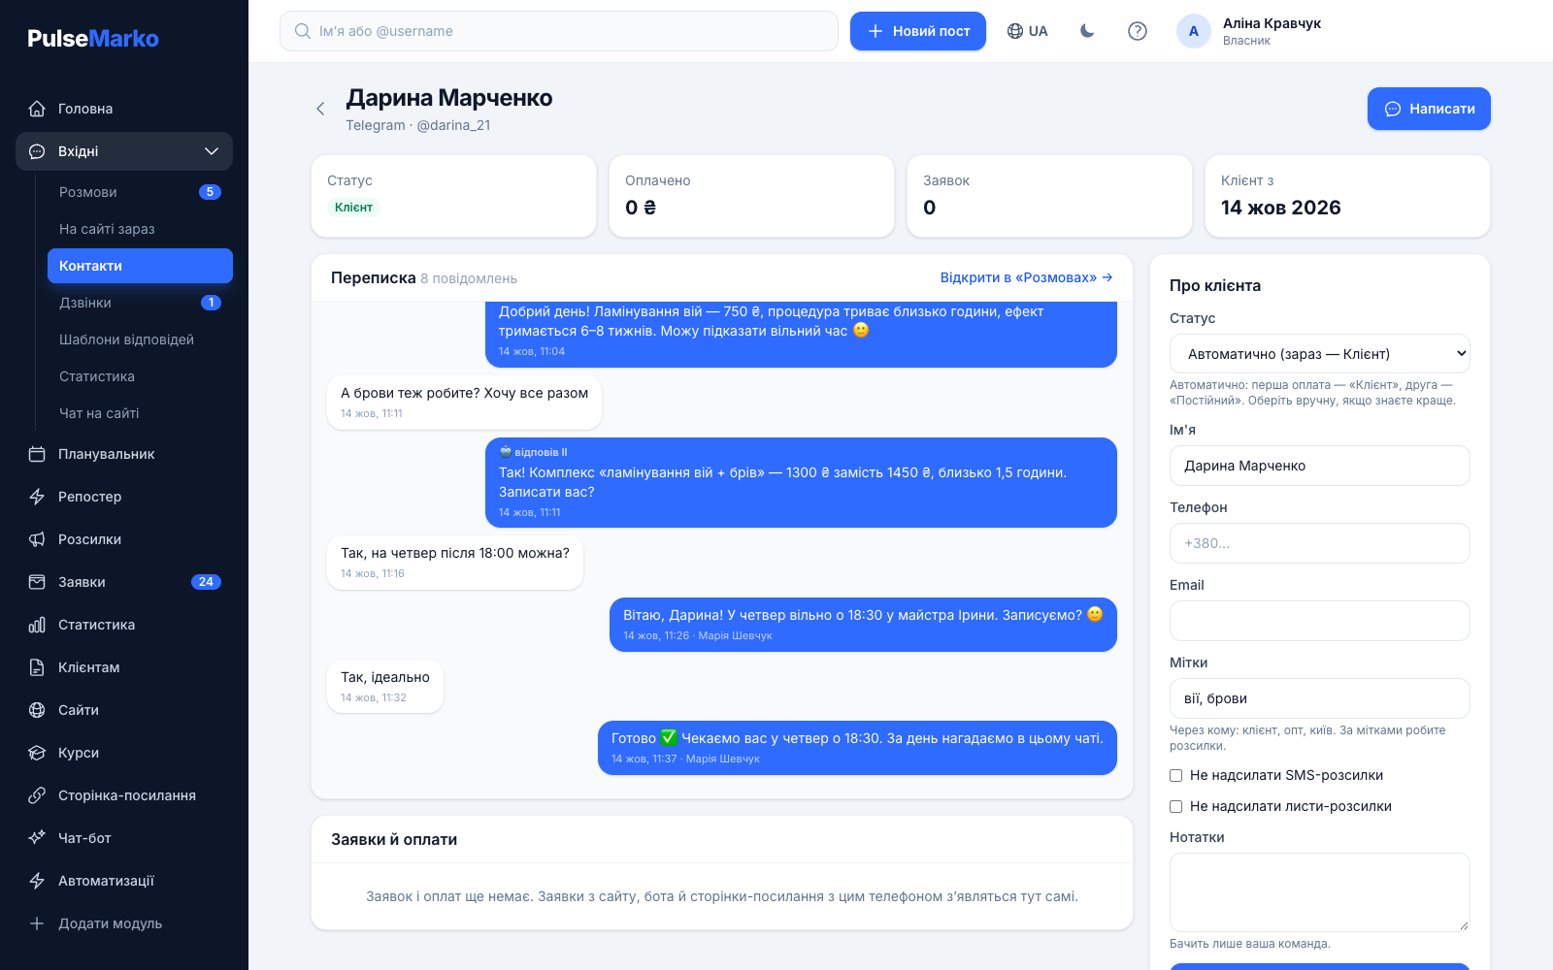Go back with the left arrow icon
1553x970 pixels.
(x=320, y=109)
